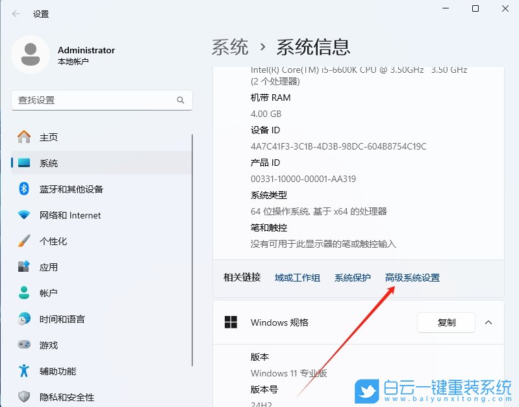Collapse the Windows 规格 section chevron

point(488,322)
